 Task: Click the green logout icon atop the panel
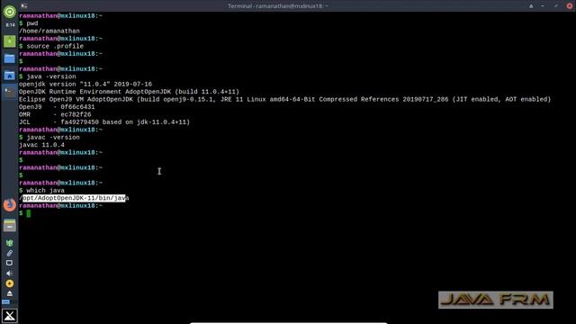click(x=10, y=12)
